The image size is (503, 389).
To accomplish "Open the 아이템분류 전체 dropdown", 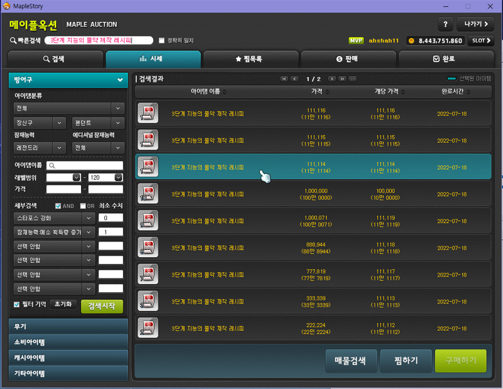I will point(69,108).
